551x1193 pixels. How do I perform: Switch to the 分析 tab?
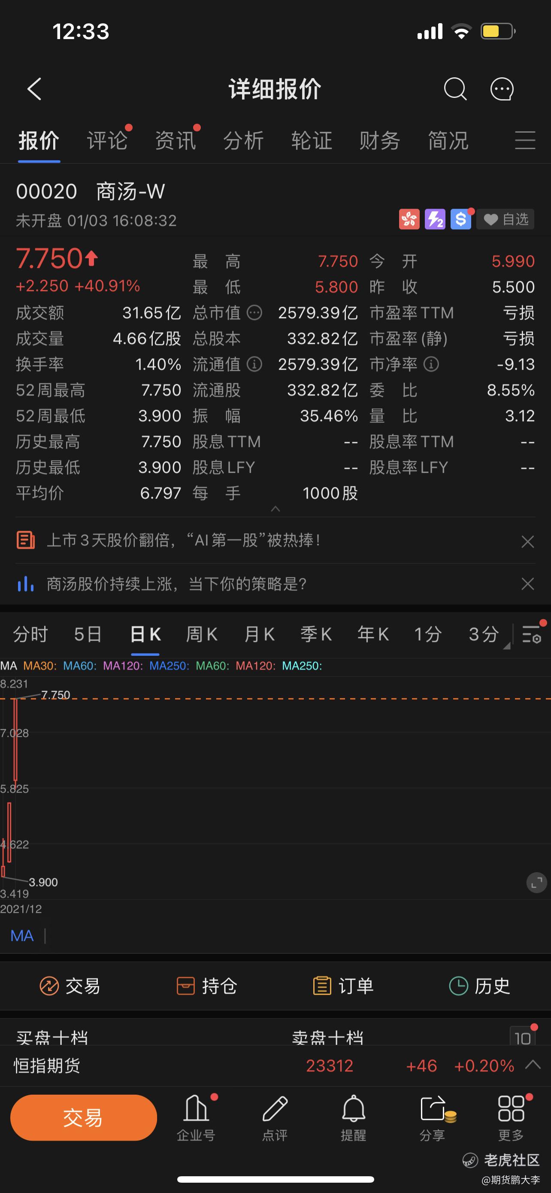click(243, 140)
